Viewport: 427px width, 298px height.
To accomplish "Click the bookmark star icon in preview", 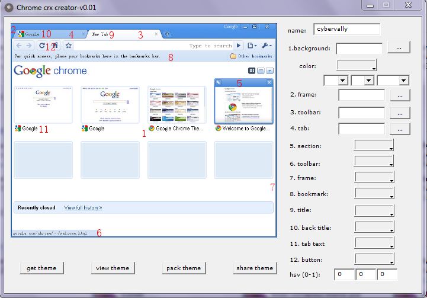I will [68, 46].
